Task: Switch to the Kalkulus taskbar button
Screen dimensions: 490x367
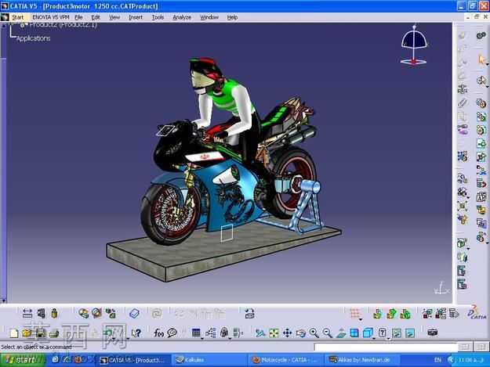Action: point(209,360)
